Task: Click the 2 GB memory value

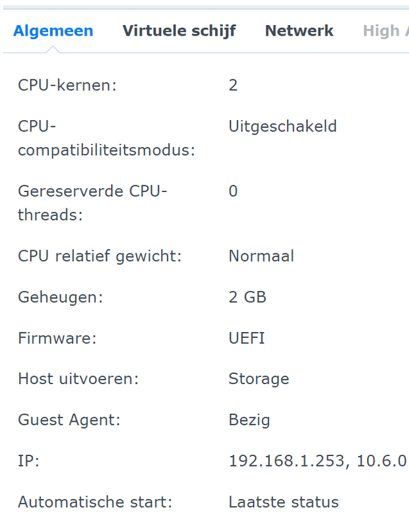Action: (247, 297)
